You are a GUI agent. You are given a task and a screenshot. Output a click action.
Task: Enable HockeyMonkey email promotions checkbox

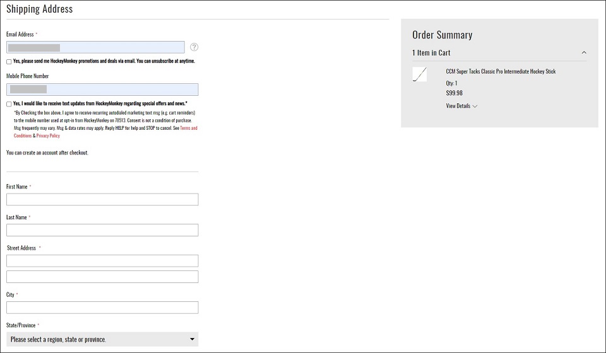(x=9, y=62)
